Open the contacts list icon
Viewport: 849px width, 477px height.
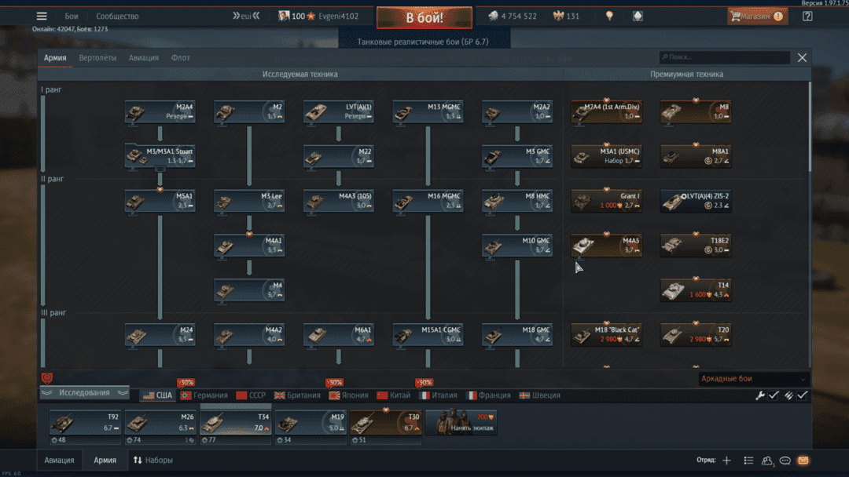[766, 461]
